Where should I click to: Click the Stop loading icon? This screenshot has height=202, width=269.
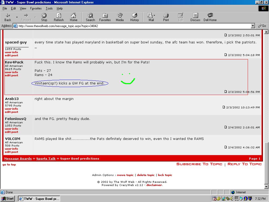click(x=44, y=17)
